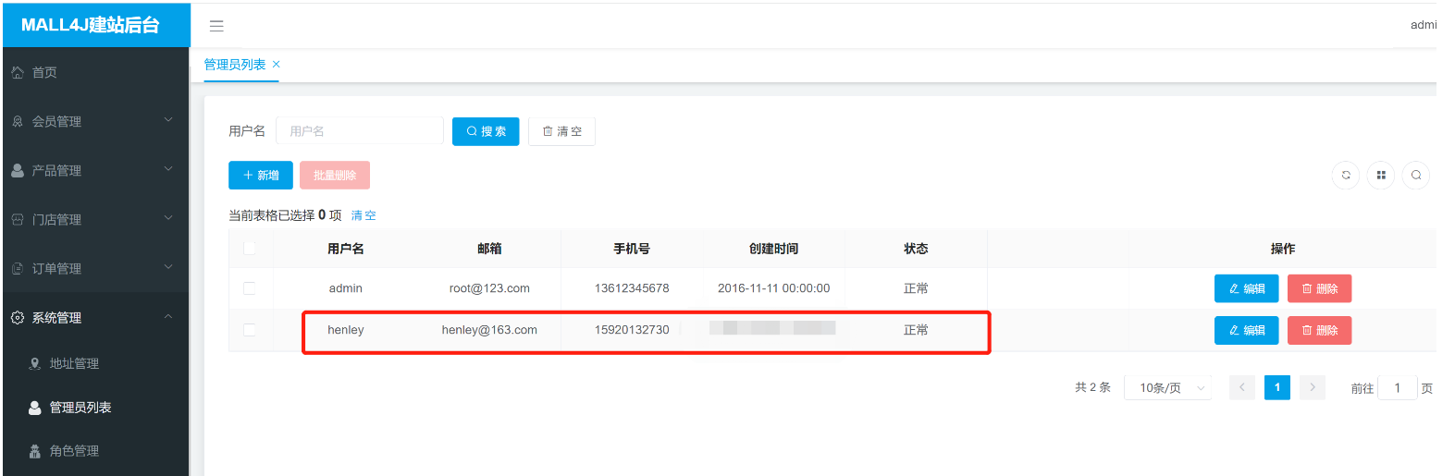This screenshot has height=476, width=1455.
Task: Expand the 订单管理 menu chevron
Action: pyautogui.click(x=168, y=267)
